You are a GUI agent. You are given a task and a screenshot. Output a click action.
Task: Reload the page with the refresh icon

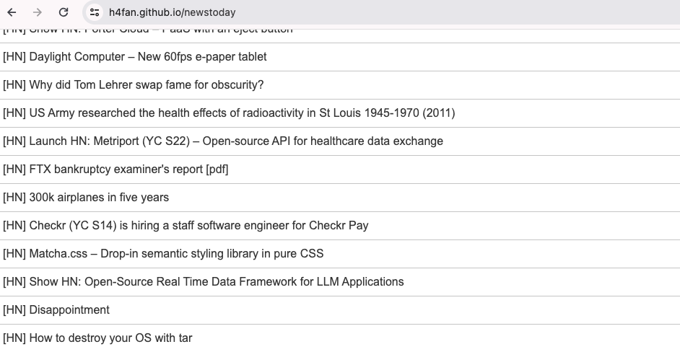[x=64, y=12]
